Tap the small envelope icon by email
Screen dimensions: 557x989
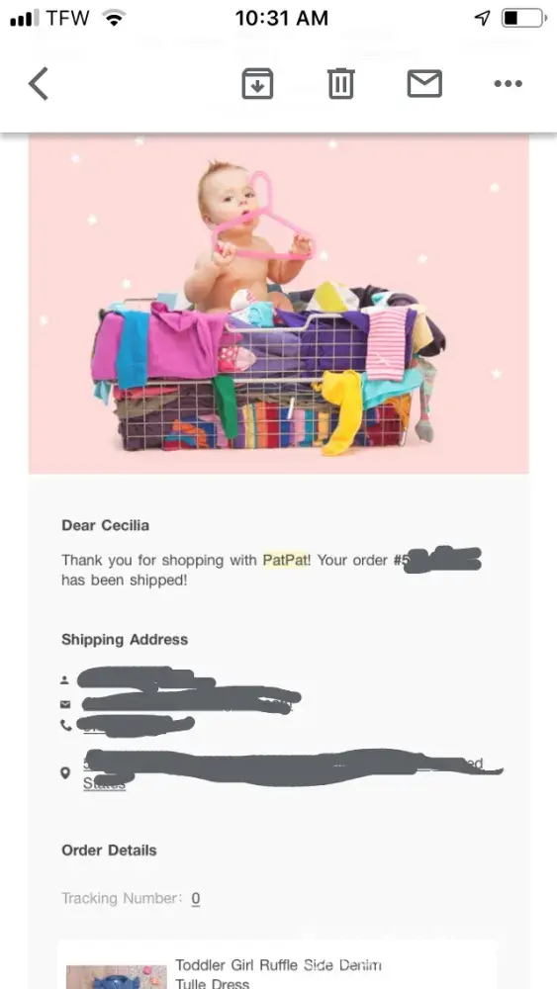coord(65,704)
